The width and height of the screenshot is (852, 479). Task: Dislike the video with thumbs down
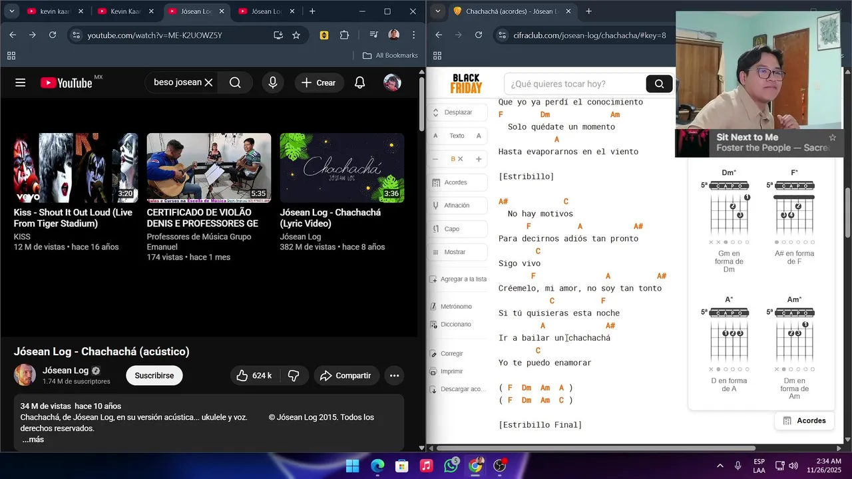[x=294, y=376]
